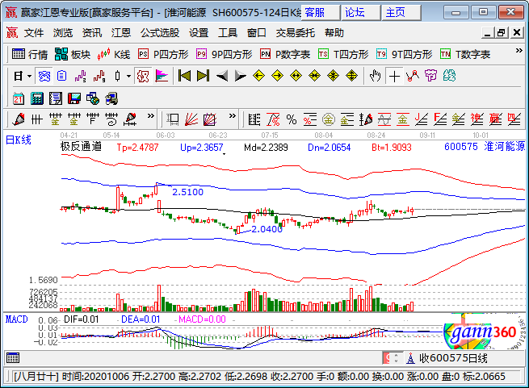Image resolution: width=529 pixels, height=388 pixels.
Task: Open the 9P四方形 tool
Action: coord(225,54)
